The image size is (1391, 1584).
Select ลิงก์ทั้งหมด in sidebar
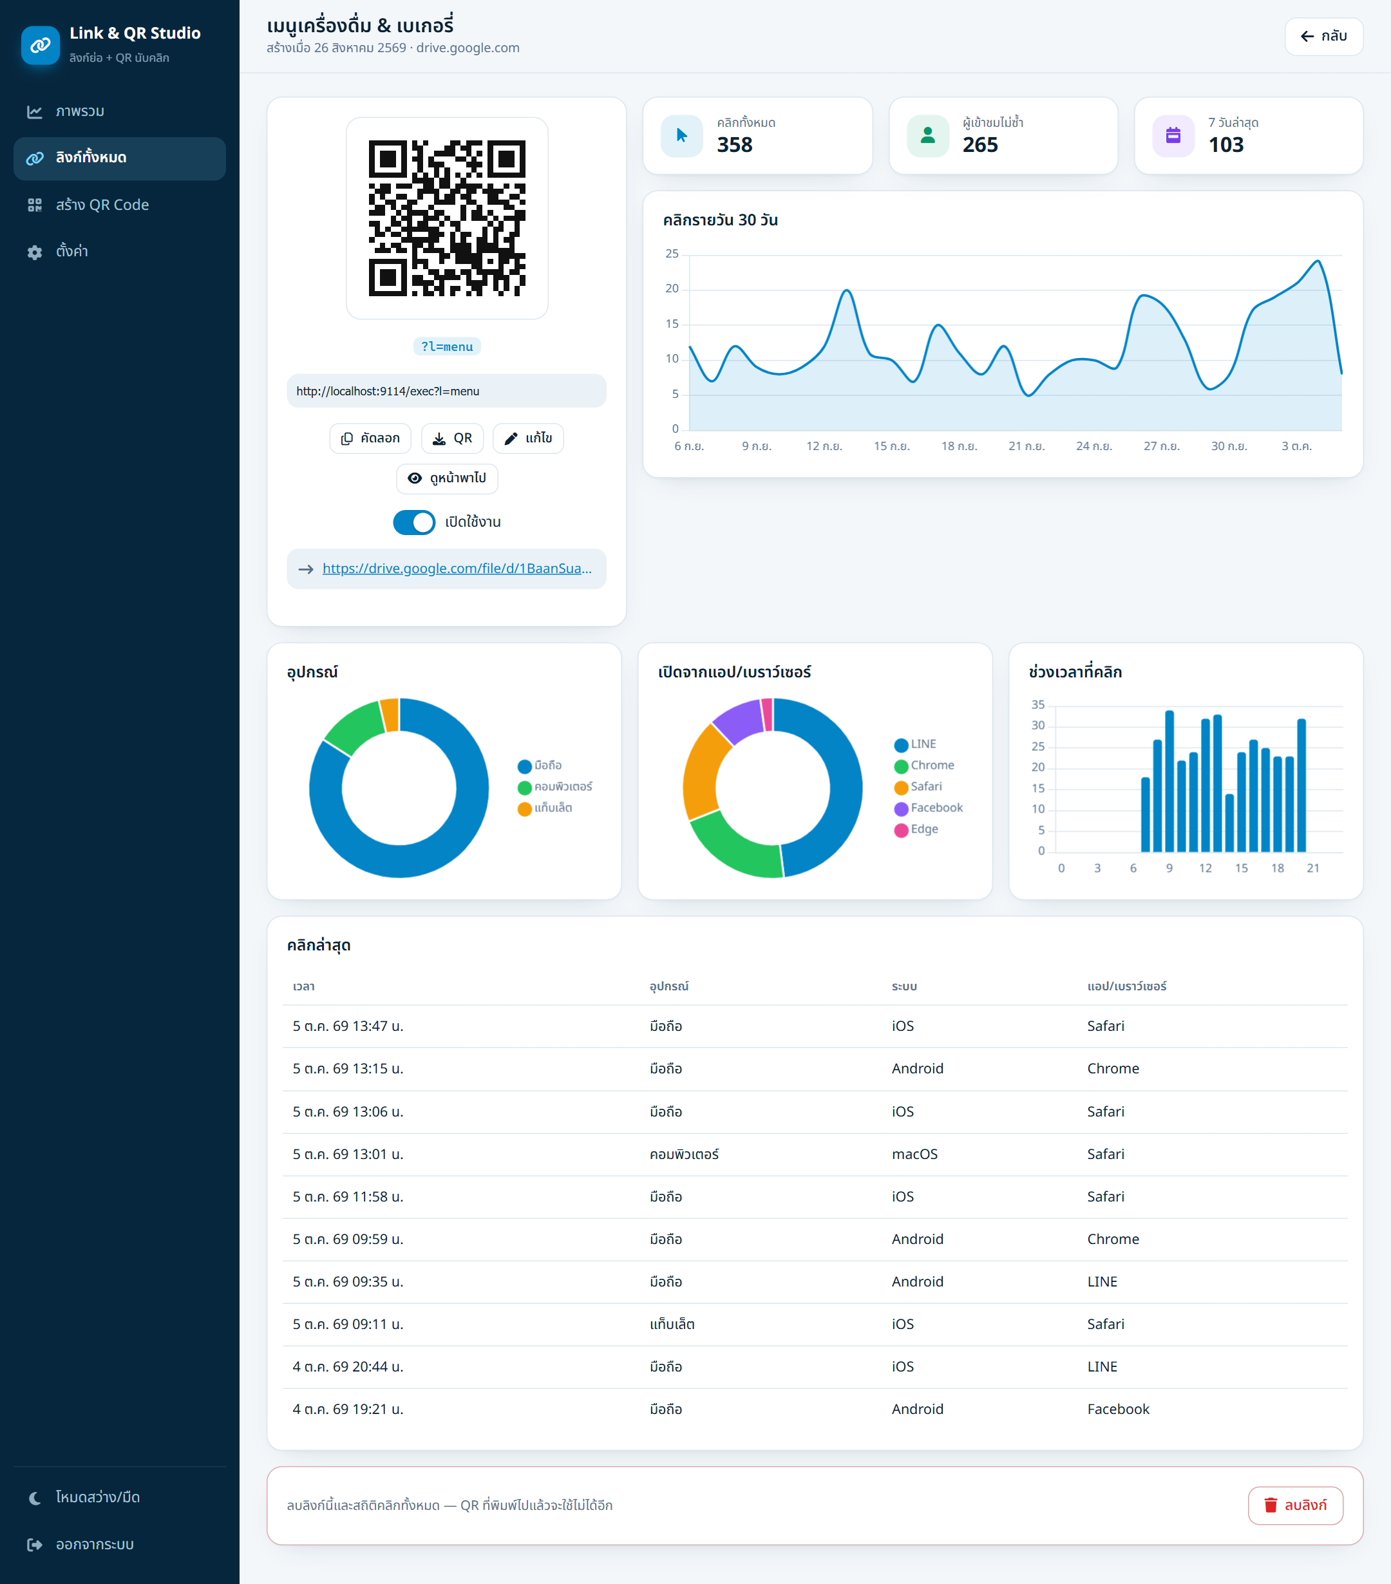[119, 158]
